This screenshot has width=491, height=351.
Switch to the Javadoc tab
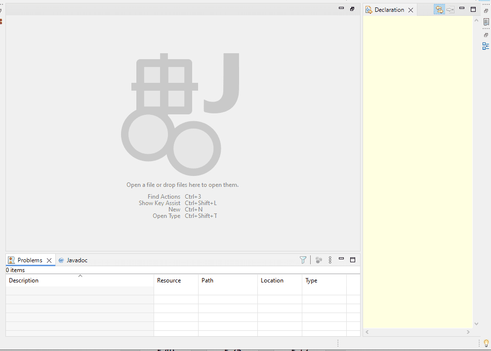click(73, 260)
